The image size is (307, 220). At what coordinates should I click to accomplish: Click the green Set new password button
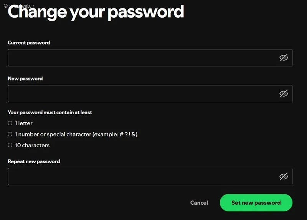pos(256,203)
